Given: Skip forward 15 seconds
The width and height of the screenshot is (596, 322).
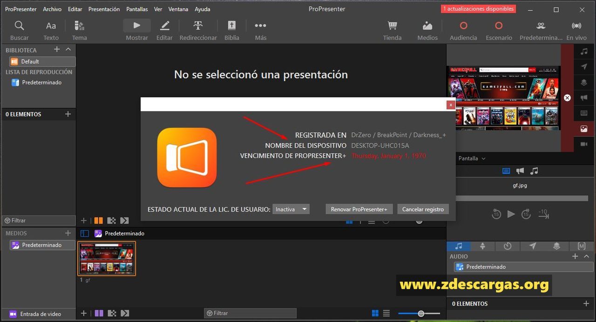Looking at the screenshot, I should click(526, 214).
